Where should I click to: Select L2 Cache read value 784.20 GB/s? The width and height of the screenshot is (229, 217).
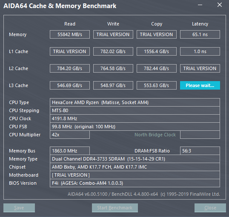coord(70,68)
